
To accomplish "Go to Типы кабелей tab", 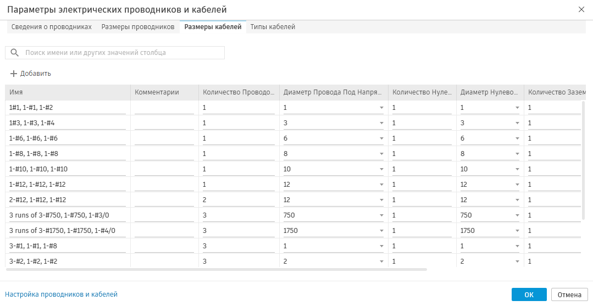I will (x=273, y=27).
